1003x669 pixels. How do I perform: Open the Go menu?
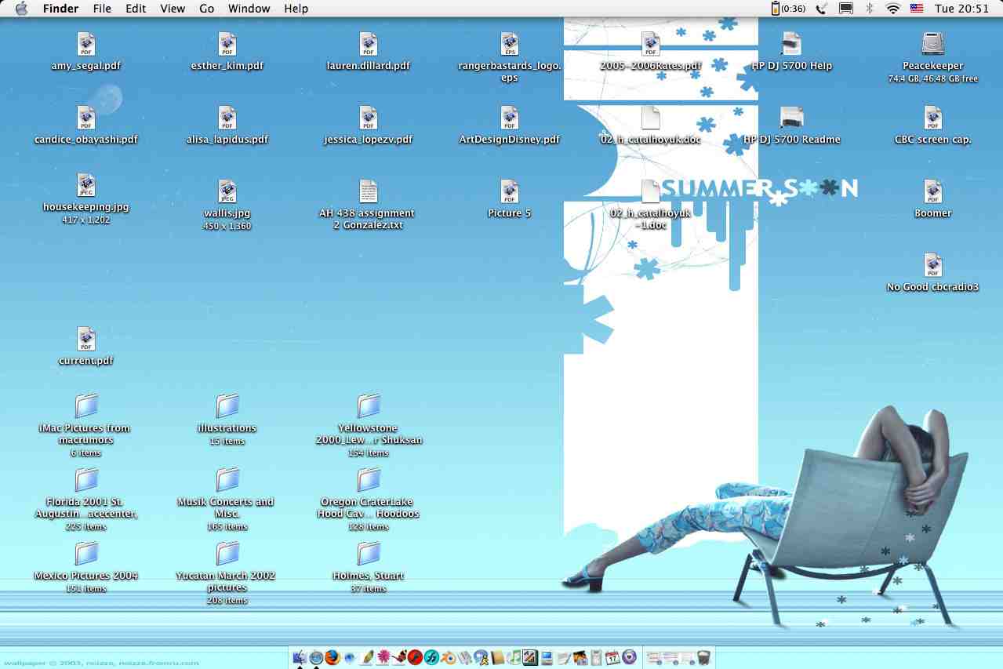pos(207,9)
